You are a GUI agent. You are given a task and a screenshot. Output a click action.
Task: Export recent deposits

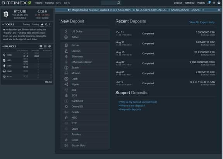[x=204, y=22]
